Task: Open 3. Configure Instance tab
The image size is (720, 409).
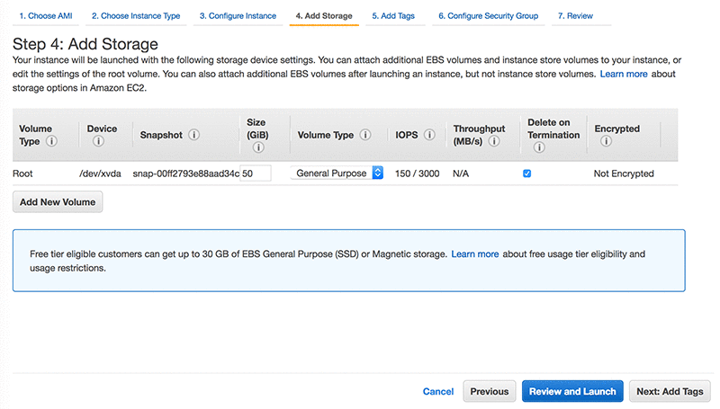Action: click(x=238, y=16)
